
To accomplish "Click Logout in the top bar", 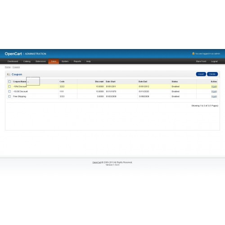I will (214, 61).
